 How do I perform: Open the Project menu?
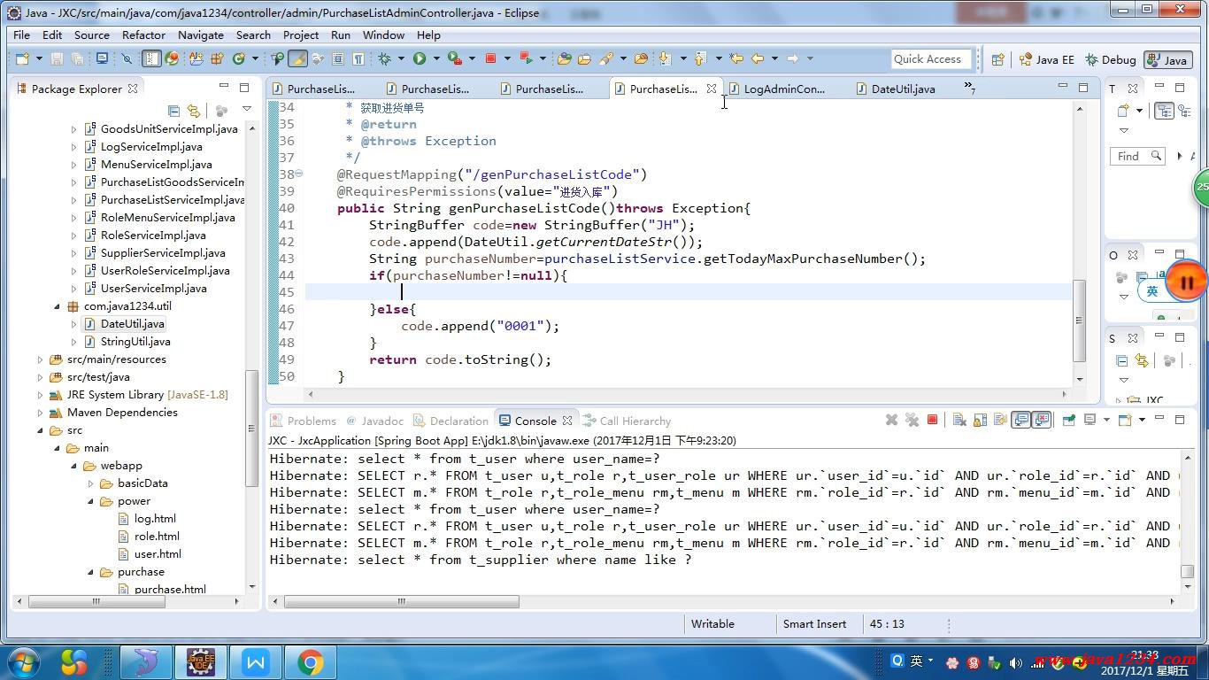301,35
